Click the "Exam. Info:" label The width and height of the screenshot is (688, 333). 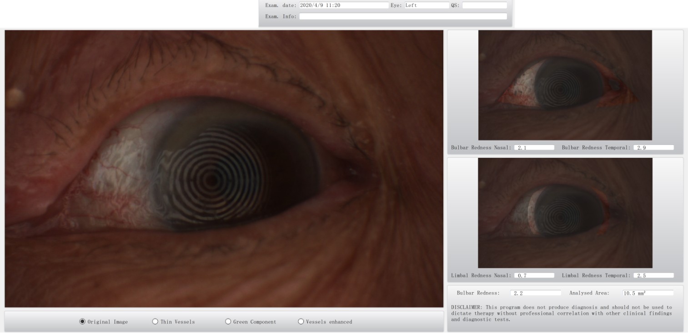pyautogui.click(x=281, y=16)
